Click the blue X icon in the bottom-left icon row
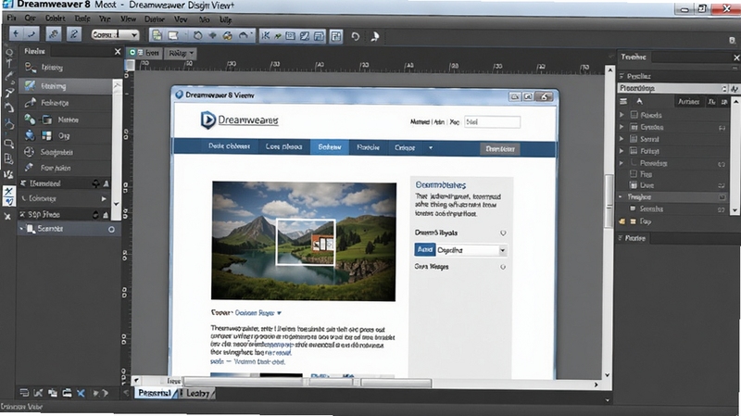Viewport: 741px width, 416px height. (x=81, y=393)
